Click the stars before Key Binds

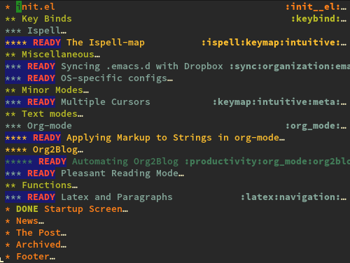click(x=10, y=19)
